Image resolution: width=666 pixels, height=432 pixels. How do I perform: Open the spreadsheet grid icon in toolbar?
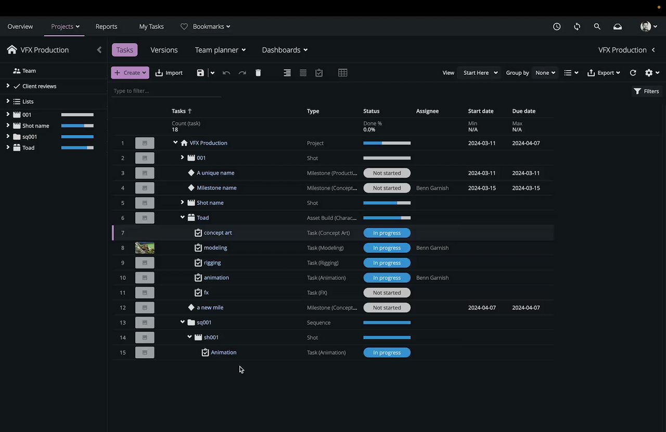[342, 73]
